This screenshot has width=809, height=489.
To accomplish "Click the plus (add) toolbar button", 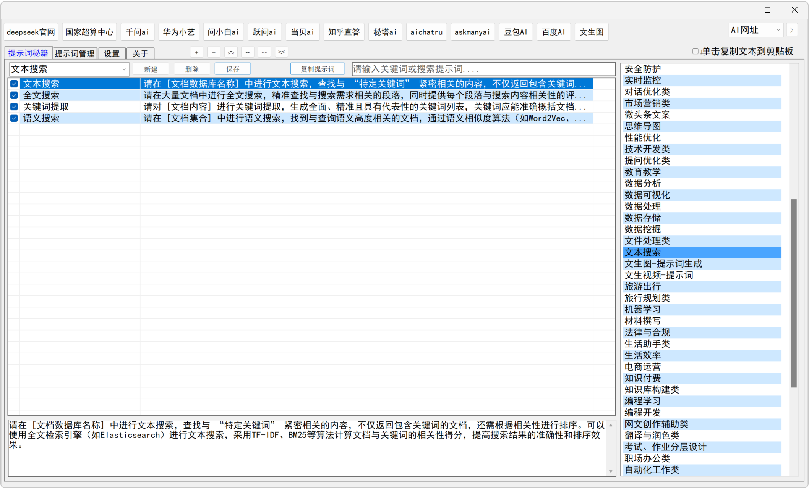I will tap(196, 52).
